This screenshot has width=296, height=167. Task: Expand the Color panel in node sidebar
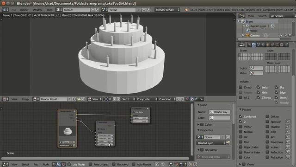198,125
